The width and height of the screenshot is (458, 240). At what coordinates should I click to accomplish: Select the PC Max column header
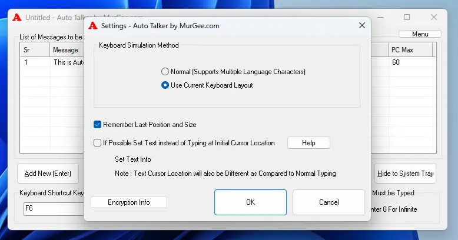410,50
